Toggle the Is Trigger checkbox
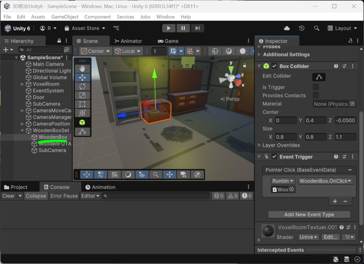Viewport: 364px width, 264px height. [316, 87]
